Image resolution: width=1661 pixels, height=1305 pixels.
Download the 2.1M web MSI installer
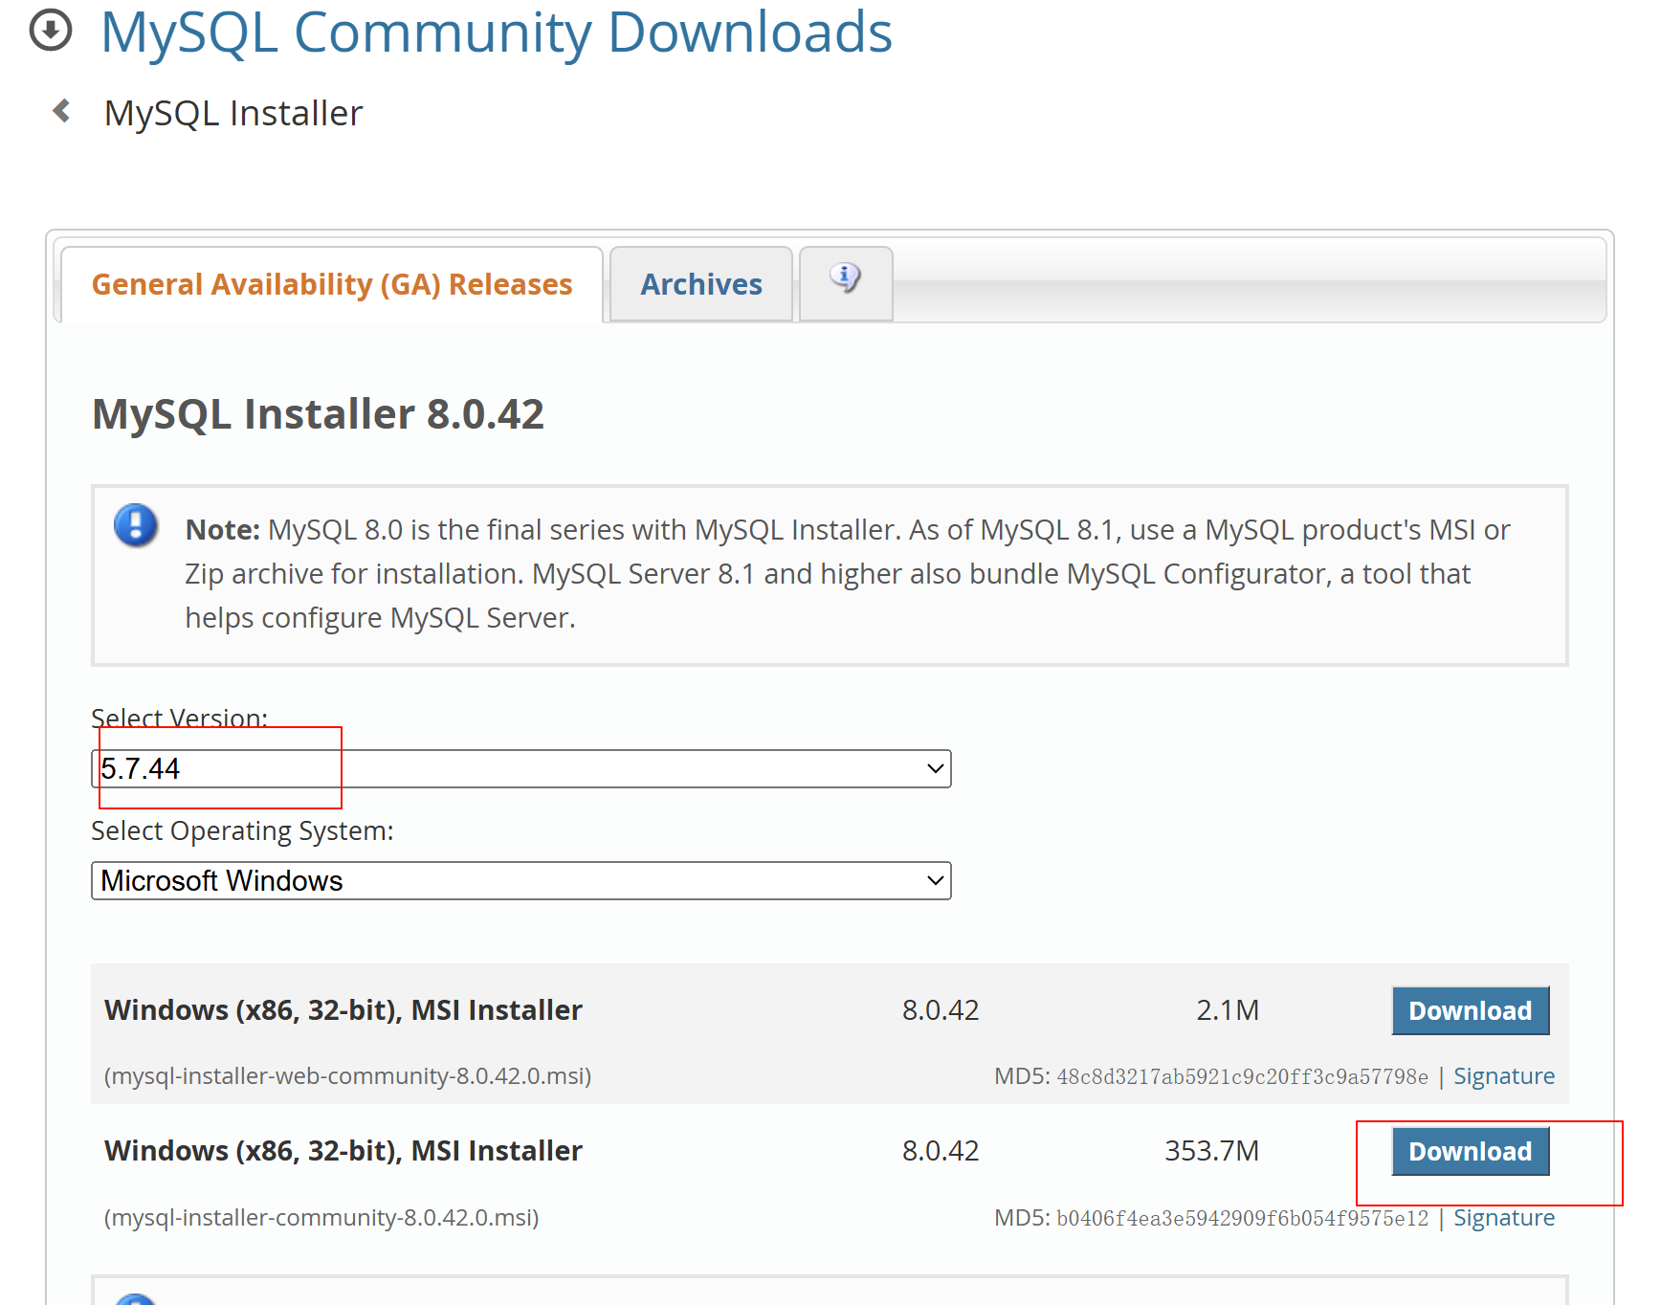(1470, 1010)
